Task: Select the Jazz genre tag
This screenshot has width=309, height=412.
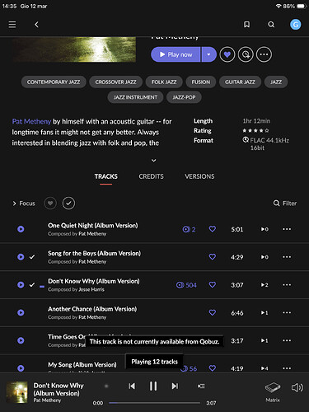Action: 276,82
